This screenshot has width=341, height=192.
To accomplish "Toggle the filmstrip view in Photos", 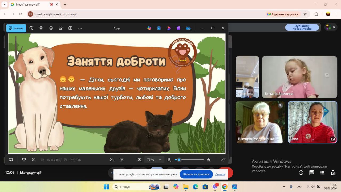I will coord(11,160).
